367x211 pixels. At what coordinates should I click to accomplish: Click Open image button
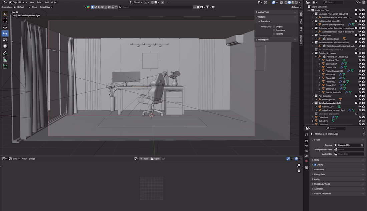coord(155,159)
